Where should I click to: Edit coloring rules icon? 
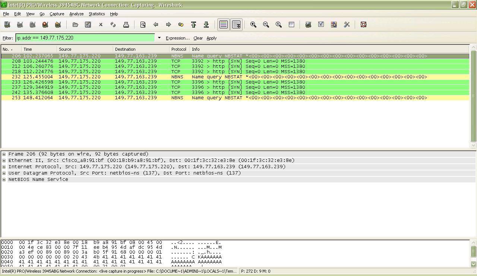(x=334, y=25)
